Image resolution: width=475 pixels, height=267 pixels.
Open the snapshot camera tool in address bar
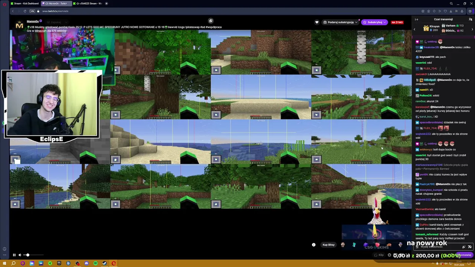(x=429, y=11)
